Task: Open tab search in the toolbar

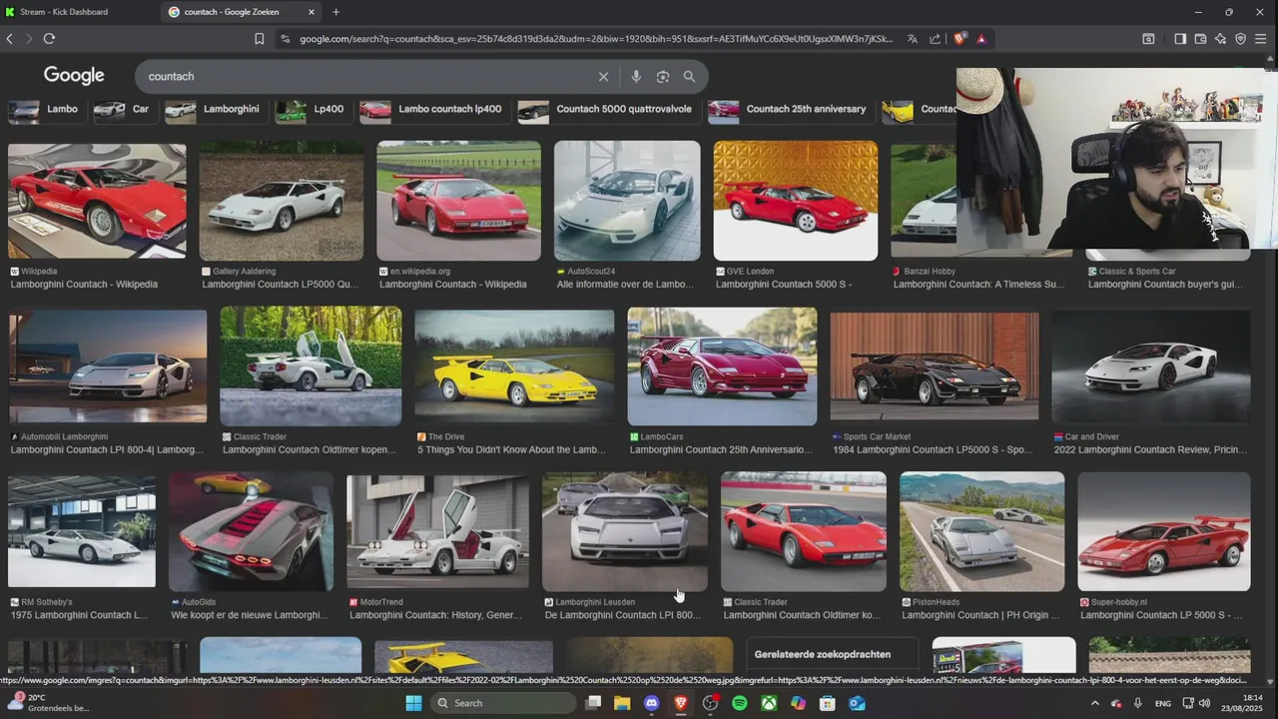Action: pos(1148,39)
